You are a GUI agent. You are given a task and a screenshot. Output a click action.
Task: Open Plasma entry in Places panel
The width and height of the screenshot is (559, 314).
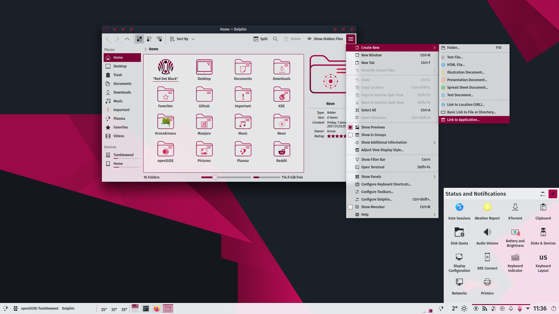tap(122, 119)
